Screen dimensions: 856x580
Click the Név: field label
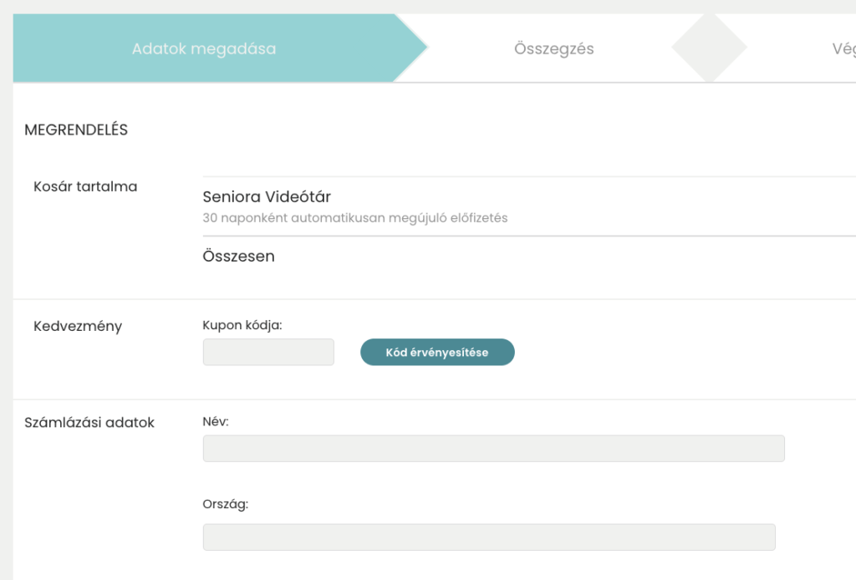tap(216, 422)
